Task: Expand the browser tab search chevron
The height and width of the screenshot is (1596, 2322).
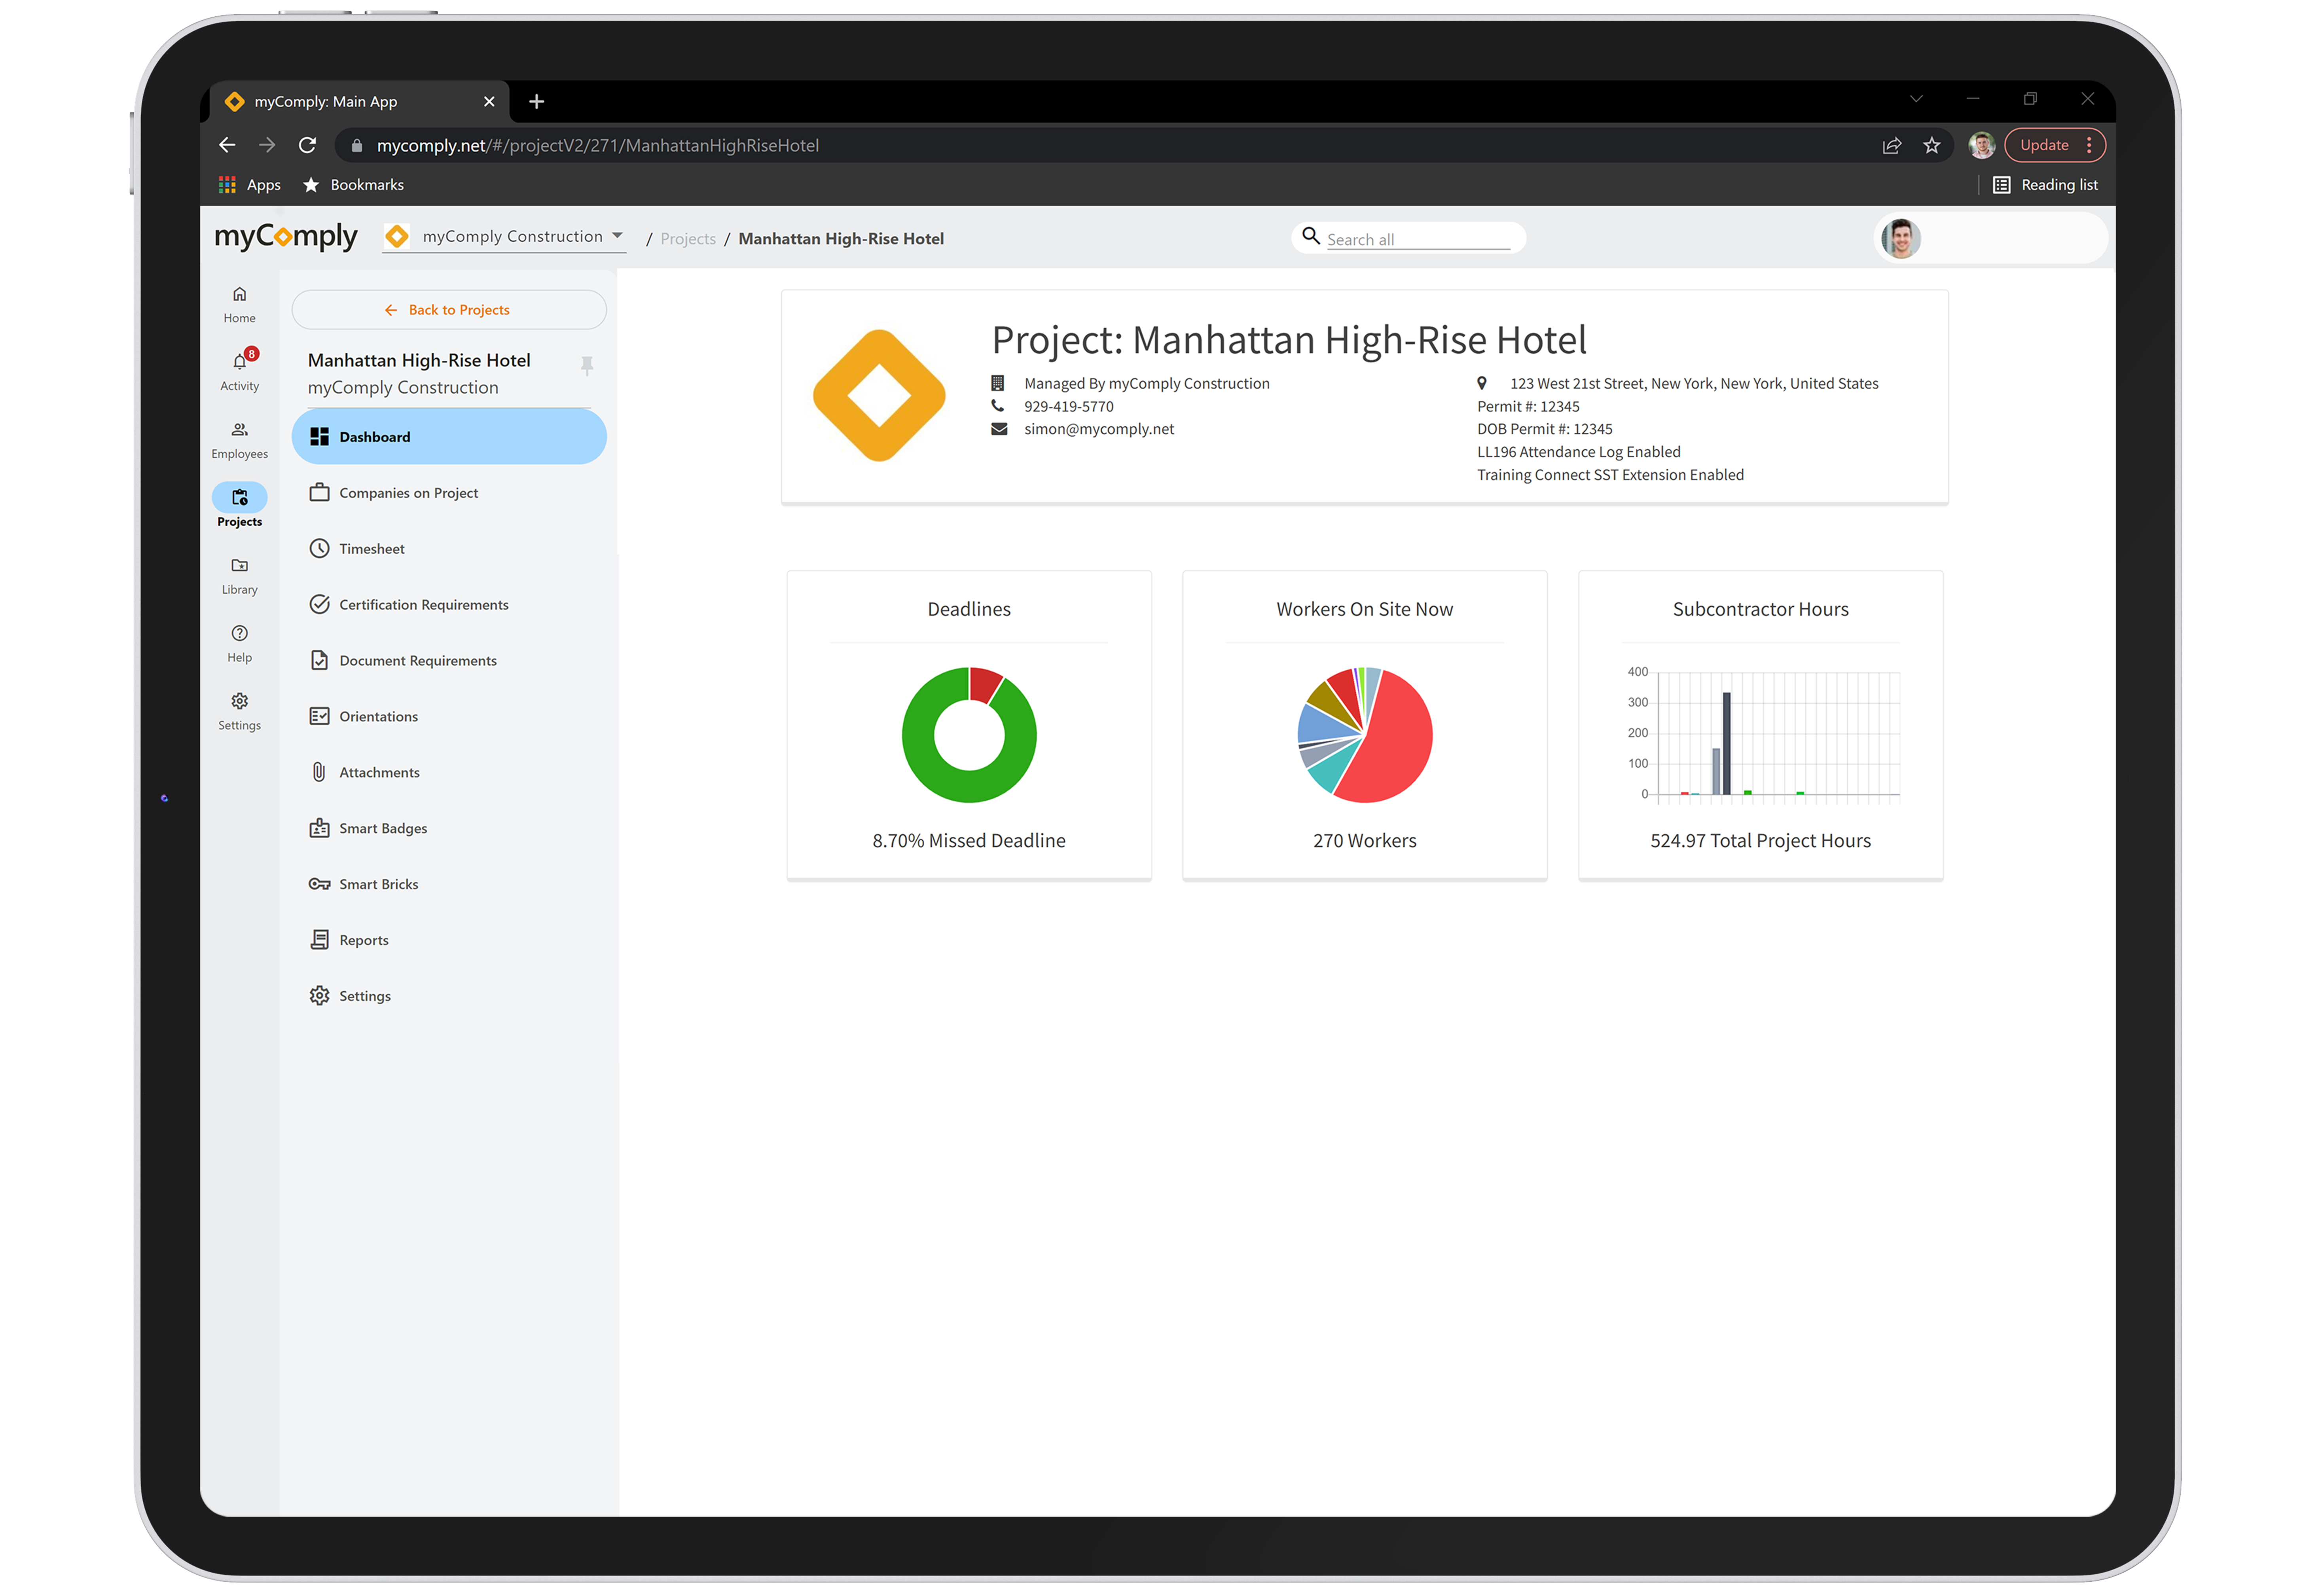Action: [x=1917, y=98]
